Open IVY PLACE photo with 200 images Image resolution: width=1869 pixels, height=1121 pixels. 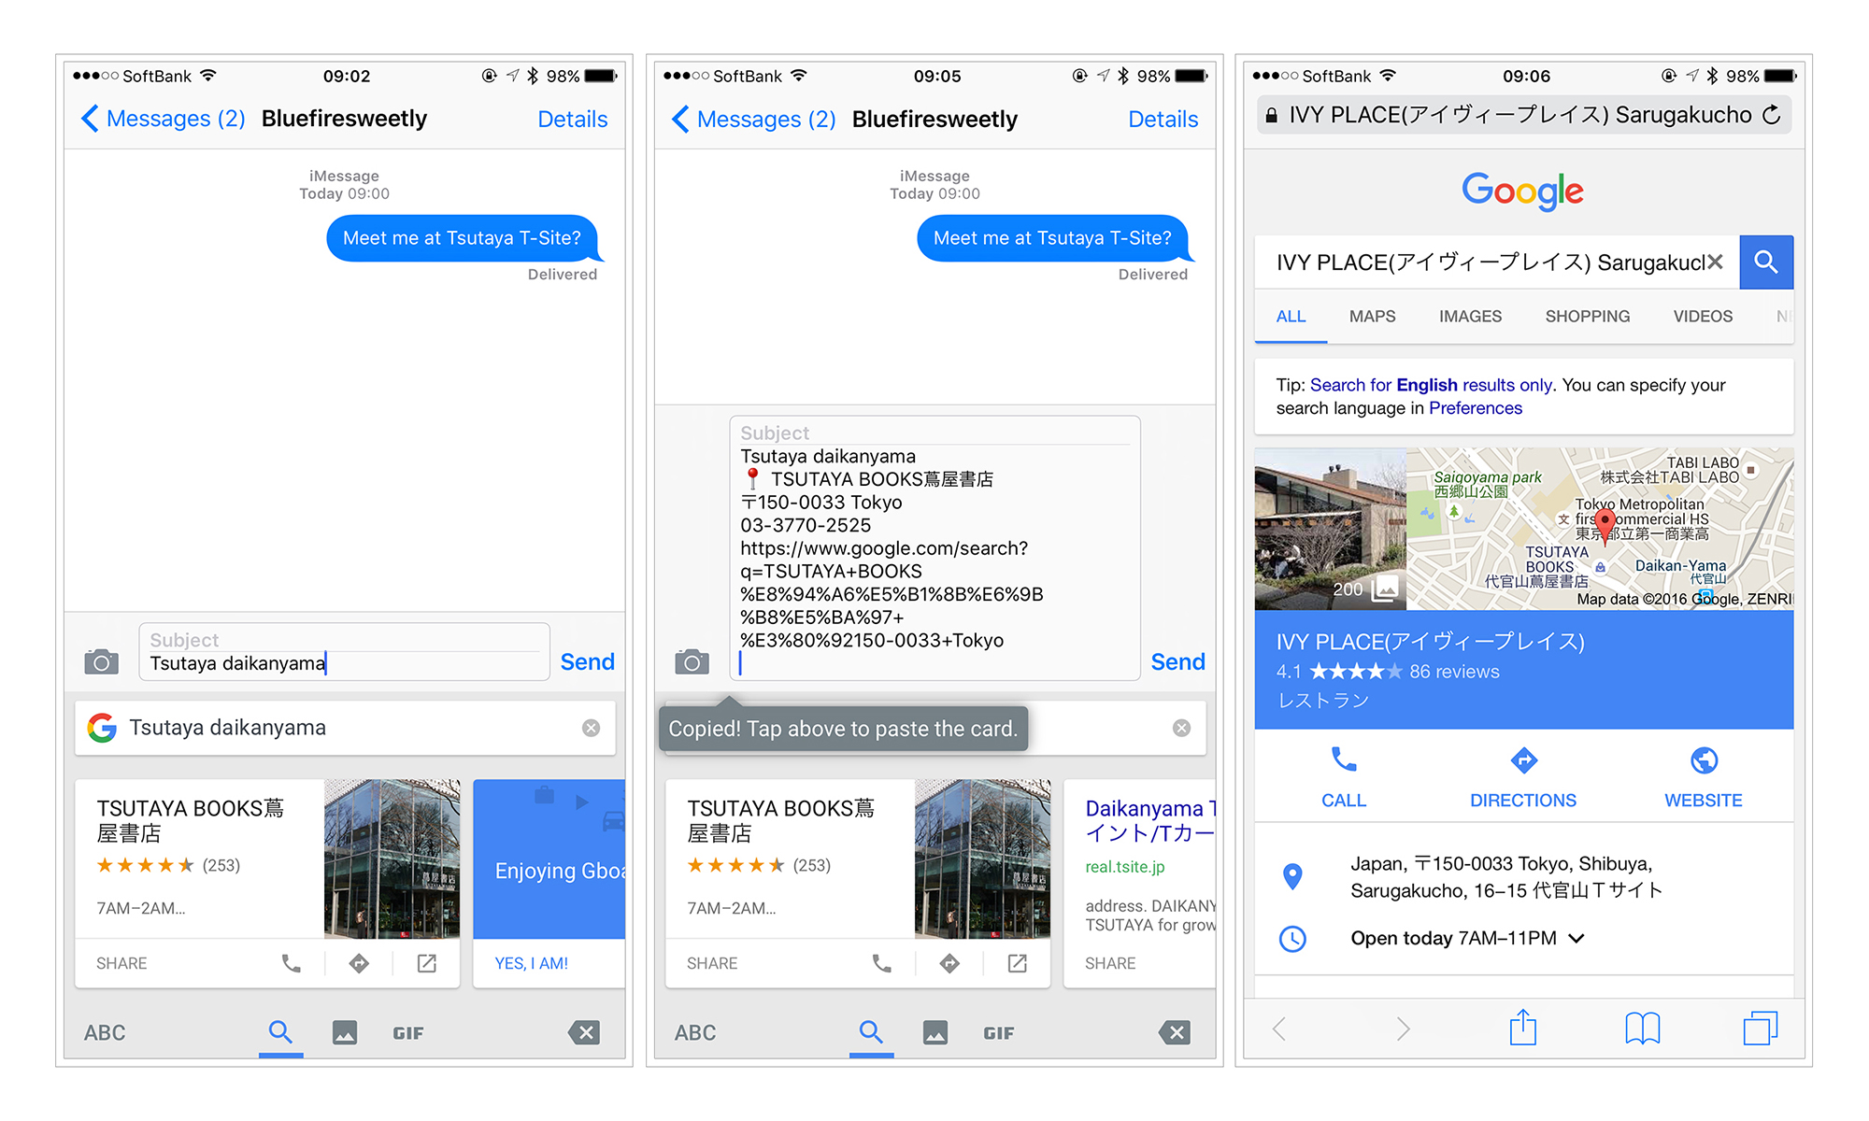point(1331,529)
